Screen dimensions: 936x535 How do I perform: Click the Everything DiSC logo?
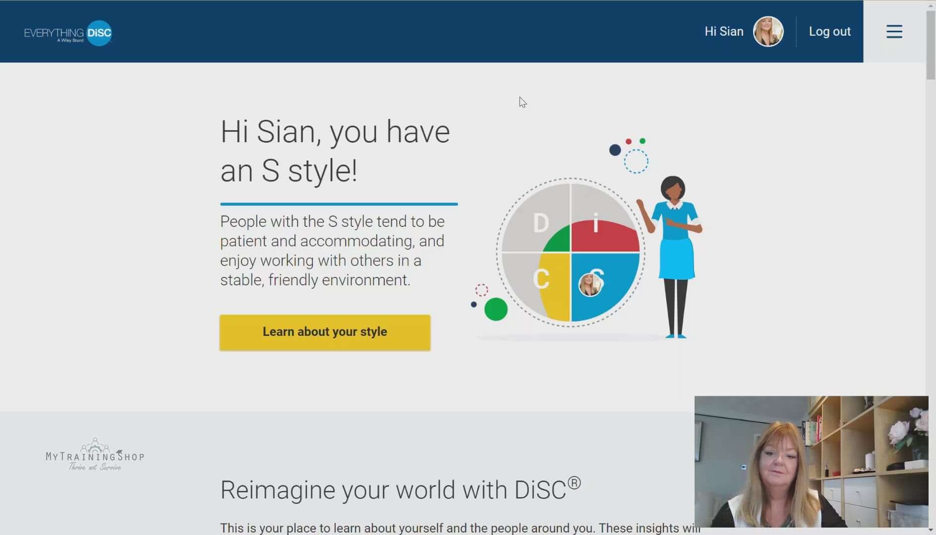pos(68,33)
